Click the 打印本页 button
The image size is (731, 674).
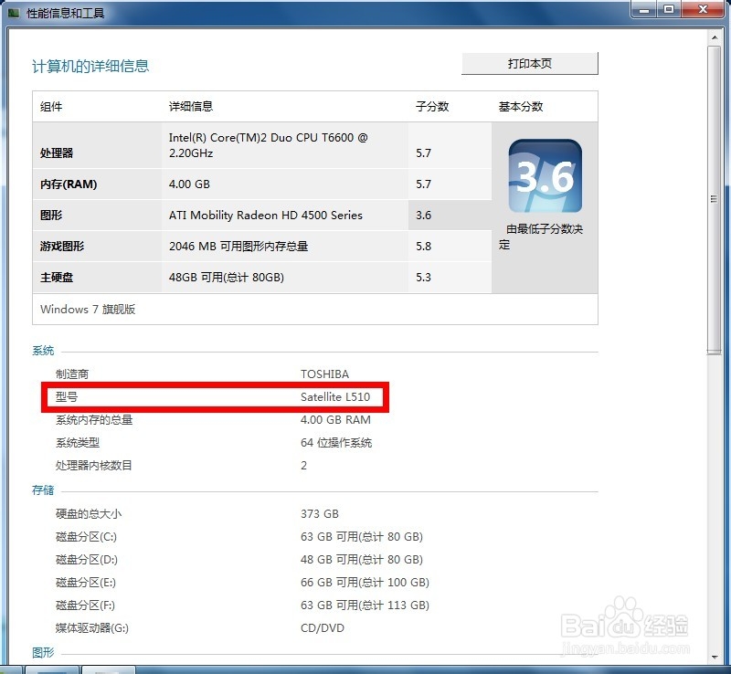tap(530, 63)
